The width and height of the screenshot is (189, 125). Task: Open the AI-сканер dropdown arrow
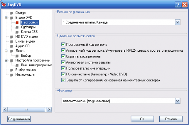(x=178, y=101)
